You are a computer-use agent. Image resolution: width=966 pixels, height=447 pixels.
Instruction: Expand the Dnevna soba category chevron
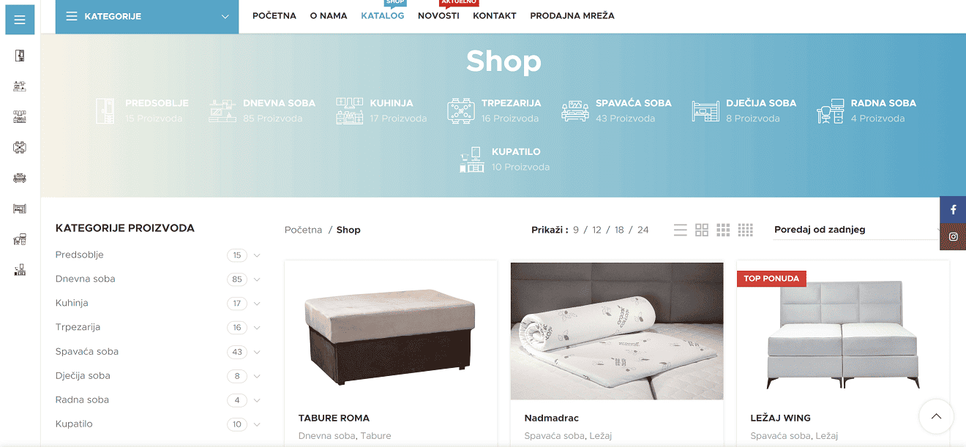(x=257, y=279)
